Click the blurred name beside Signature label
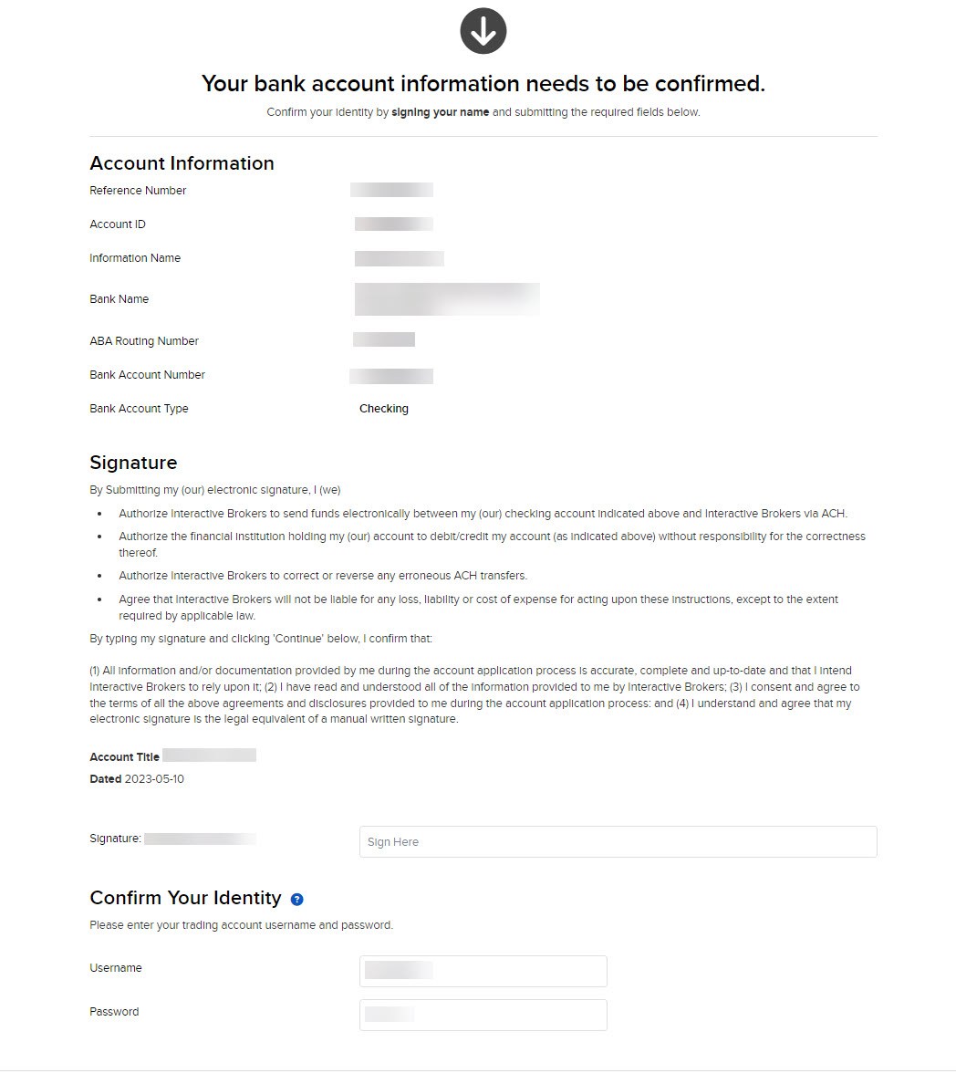956x1084 pixels. pyautogui.click(x=200, y=839)
